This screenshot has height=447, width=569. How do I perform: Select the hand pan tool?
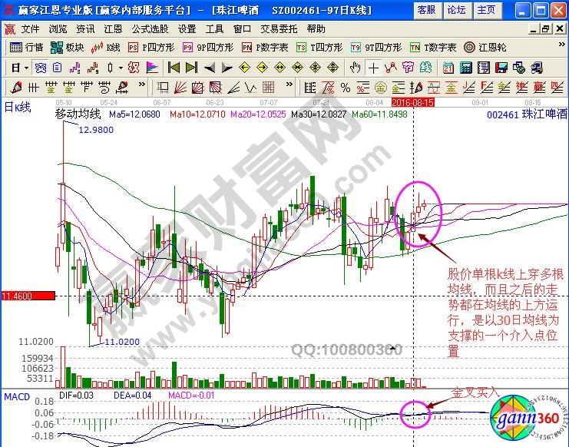coord(356,68)
